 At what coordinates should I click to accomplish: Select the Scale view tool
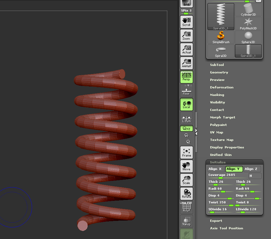coord(187,180)
